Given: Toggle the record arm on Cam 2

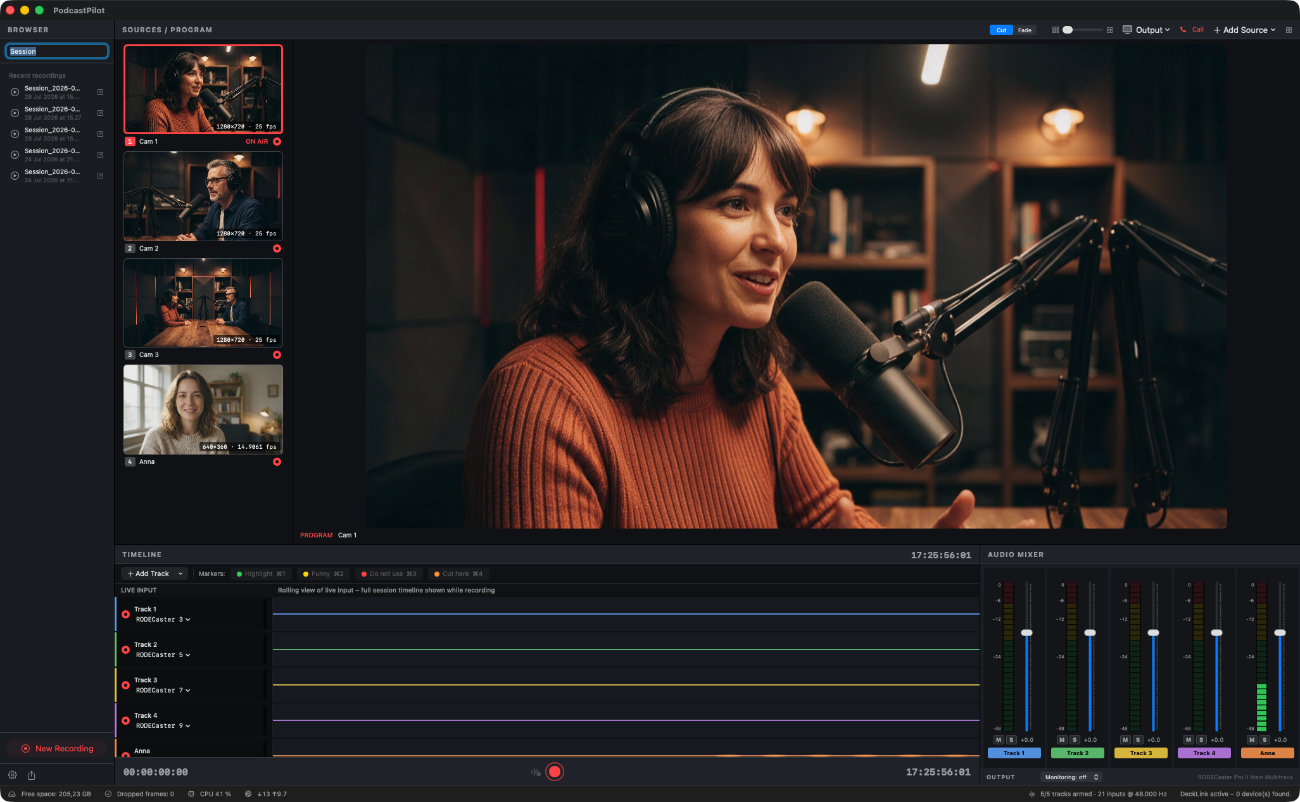Looking at the screenshot, I should (x=277, y=249).
